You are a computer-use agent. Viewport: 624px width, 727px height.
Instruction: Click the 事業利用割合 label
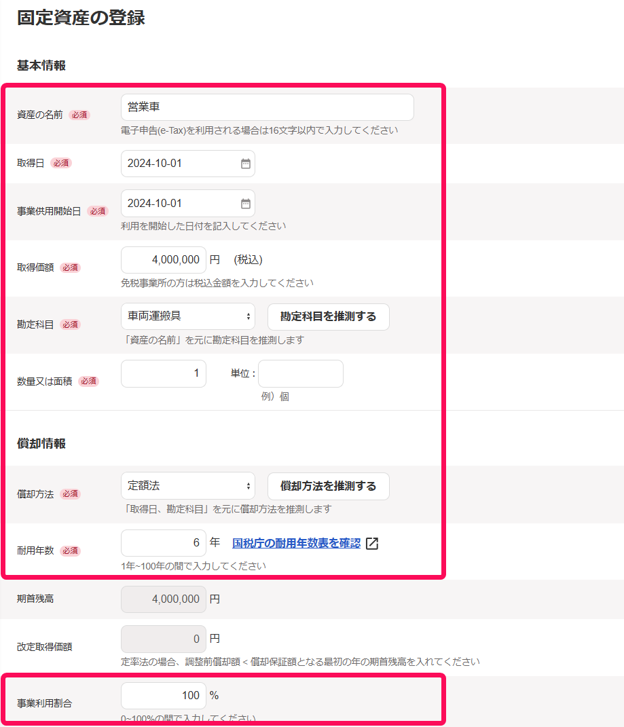click(x=45, y=704)
